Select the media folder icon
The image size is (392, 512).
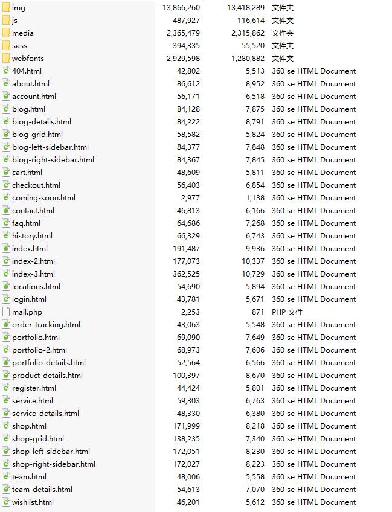coord(6,33)
